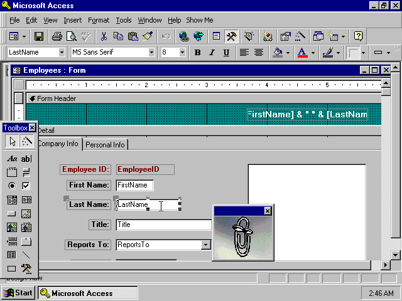Select the Tab Control tool
Image resolution: width=402 pixels, height=301 pixels.
26,241
